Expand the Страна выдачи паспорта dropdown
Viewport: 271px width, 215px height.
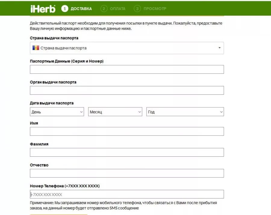(127, 48)
